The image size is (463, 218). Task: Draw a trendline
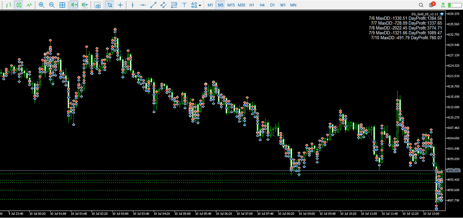(153, 5)
